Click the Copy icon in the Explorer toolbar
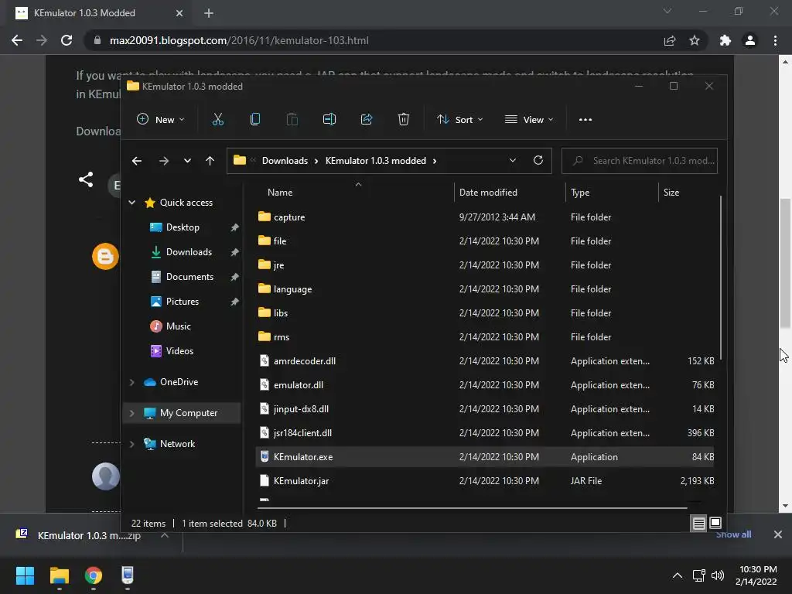 tap(255, 120)
